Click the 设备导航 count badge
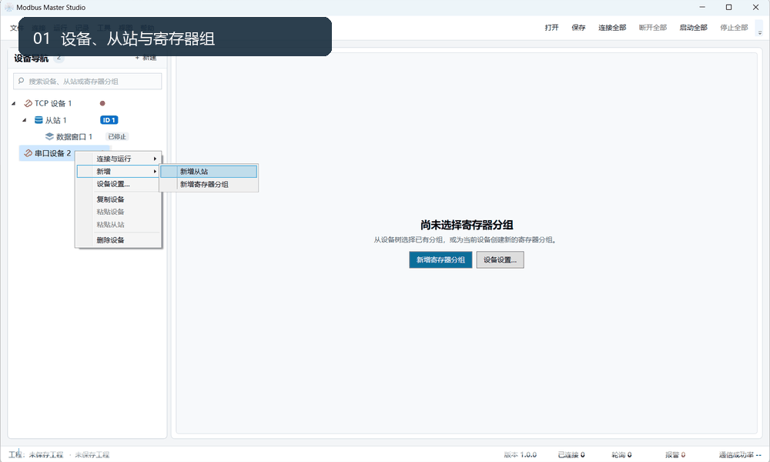This screenshot has width=770, height=462. click(59, 58)
